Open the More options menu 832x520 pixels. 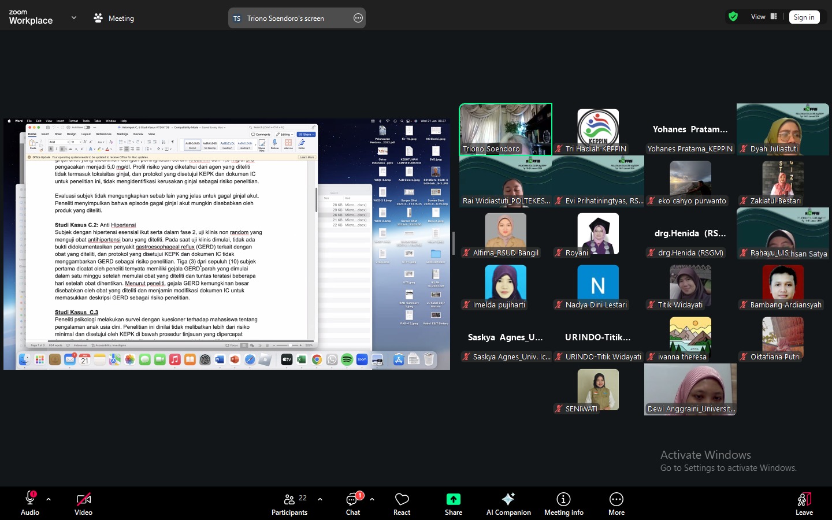[616, 503]
